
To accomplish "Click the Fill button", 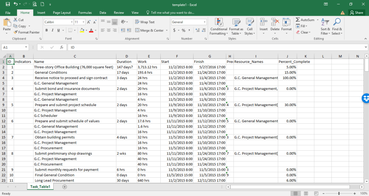I will [302, 26].
